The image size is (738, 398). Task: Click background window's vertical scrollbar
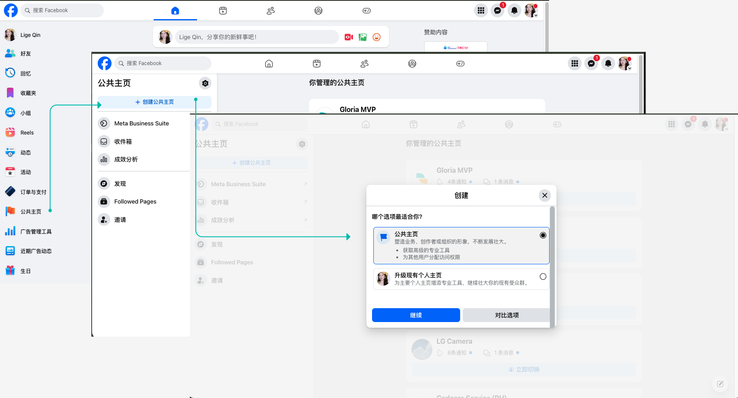point(547,27)
